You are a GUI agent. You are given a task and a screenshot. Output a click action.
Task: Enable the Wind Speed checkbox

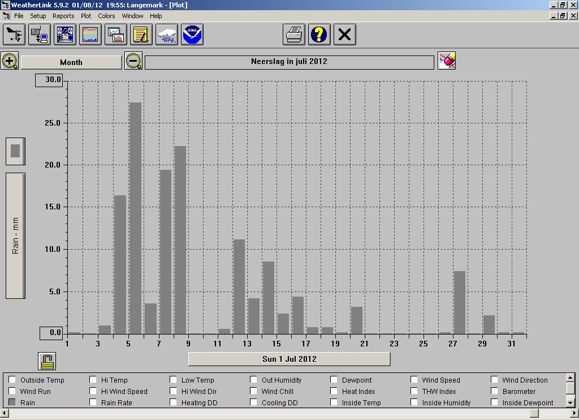click(x=414, y=380)
